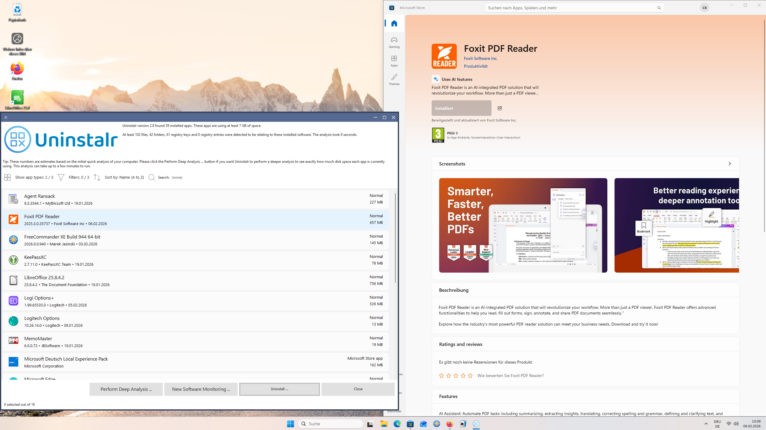Screen dimensions: 766x430
Task: Rate Foxit PDF Reader five stars
Action: tap(470, 376)
